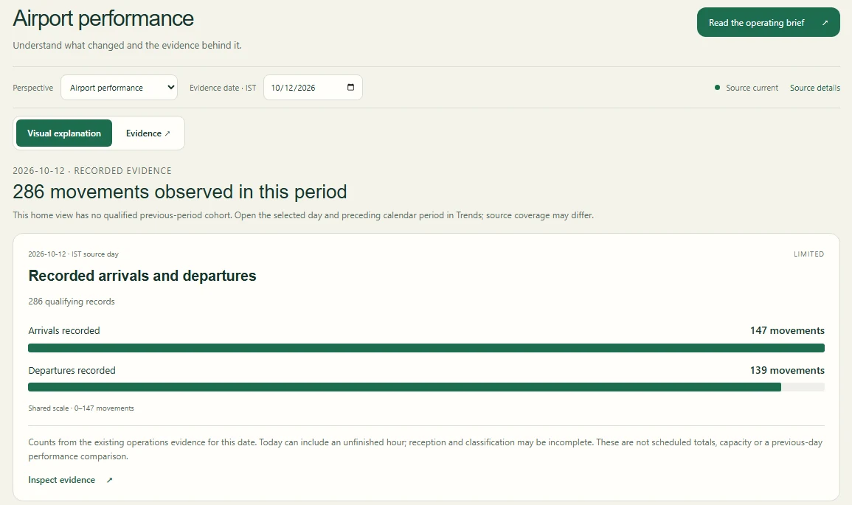Click the Source current status indicator

pos(747,88)
